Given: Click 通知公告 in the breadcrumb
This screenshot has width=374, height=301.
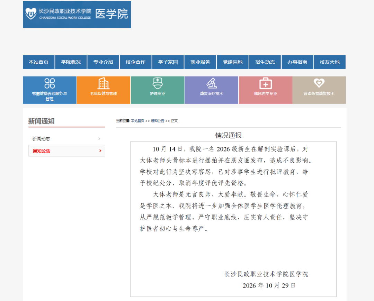Looking at the screenshot, I should [158, 121].
